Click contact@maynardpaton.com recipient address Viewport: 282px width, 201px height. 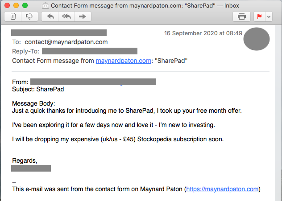[x=66, y=42]
